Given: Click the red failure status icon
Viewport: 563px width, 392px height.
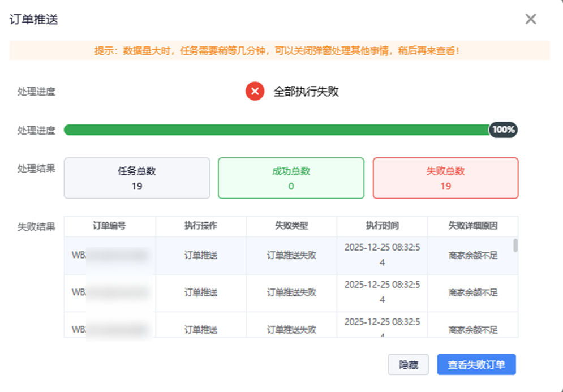Looking at the screenshot, I should pyautogui.click(x=255, y=91).
